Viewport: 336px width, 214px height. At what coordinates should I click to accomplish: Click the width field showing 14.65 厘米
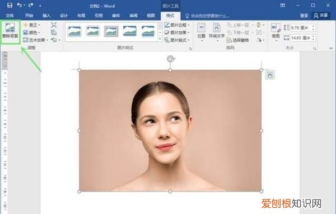301,38
